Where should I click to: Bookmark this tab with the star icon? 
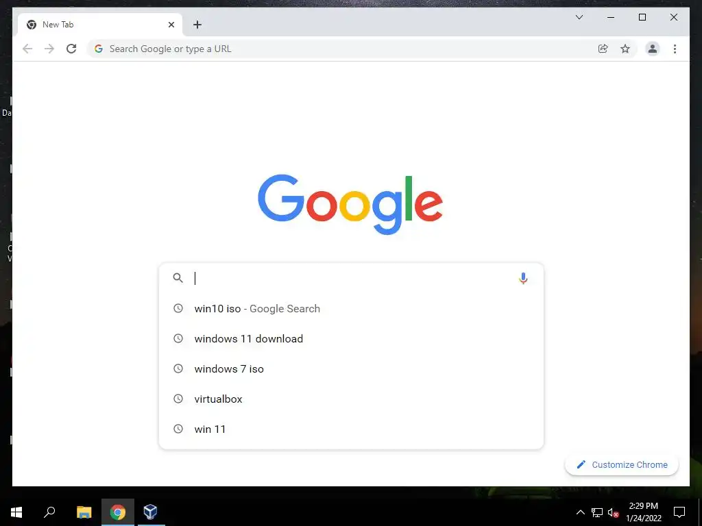[625, 49]
